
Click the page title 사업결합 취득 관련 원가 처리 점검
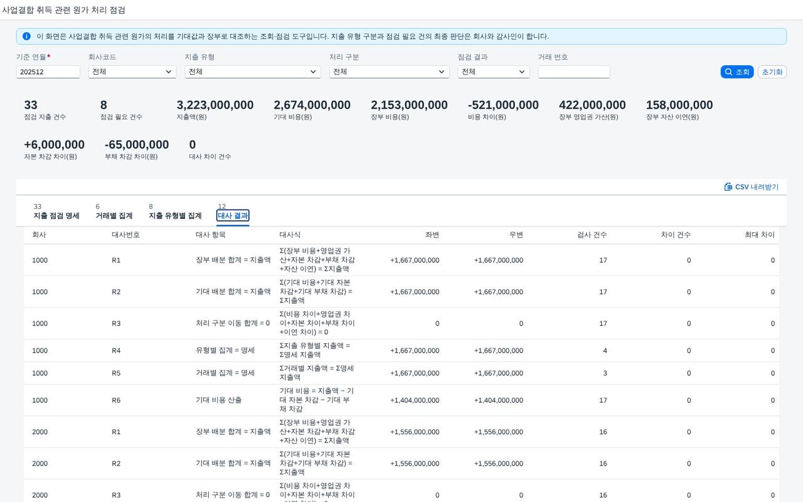pyautogui.click(x=63, y=10)
